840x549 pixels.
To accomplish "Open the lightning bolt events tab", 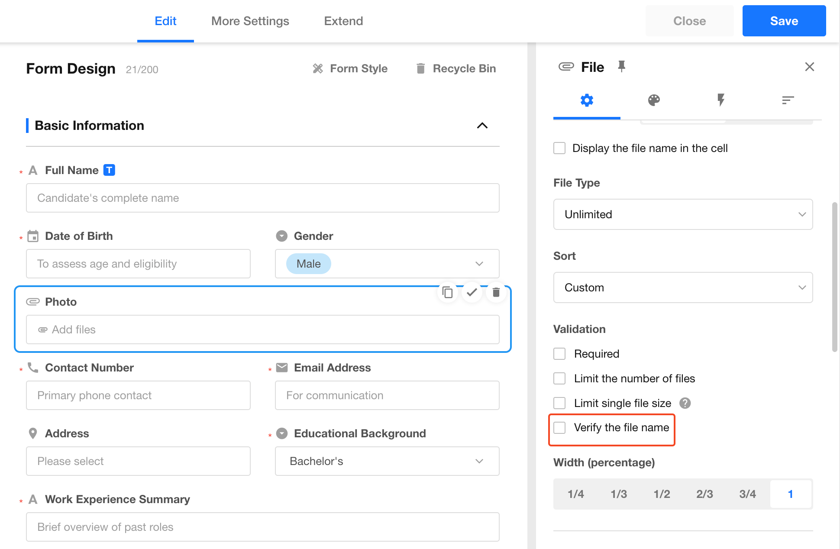I will pos(721,100).
